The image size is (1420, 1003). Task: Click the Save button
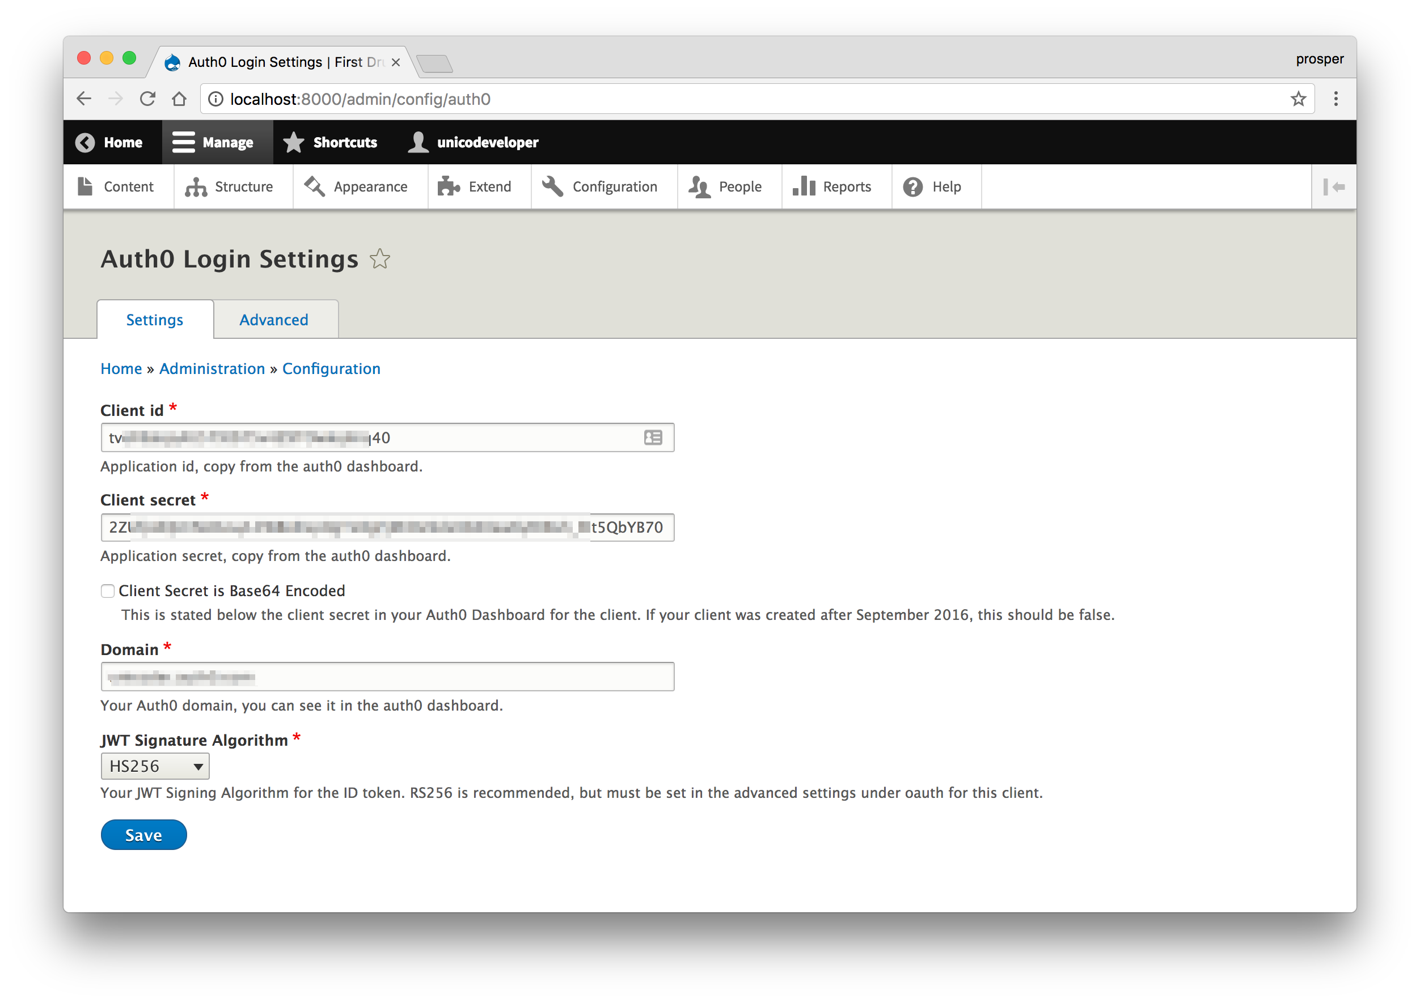(143, 835)
